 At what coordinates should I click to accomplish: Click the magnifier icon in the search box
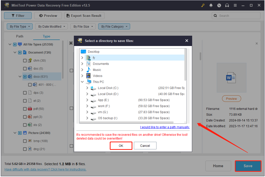(x=215, y=15)
